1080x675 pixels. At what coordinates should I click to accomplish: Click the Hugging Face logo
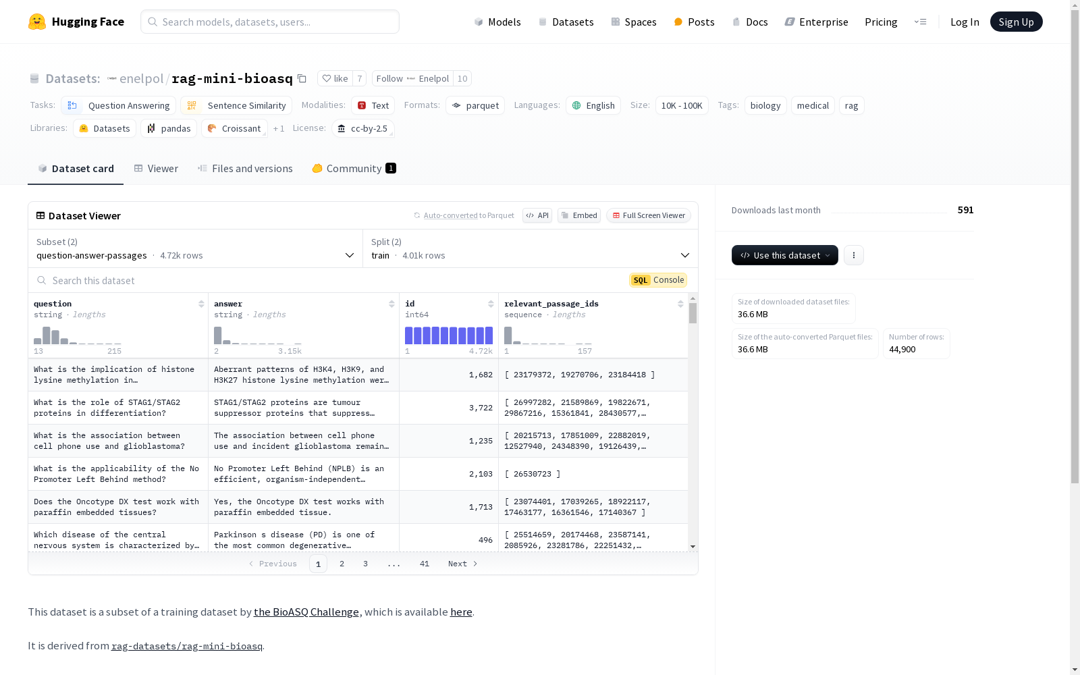coord(76,22)
